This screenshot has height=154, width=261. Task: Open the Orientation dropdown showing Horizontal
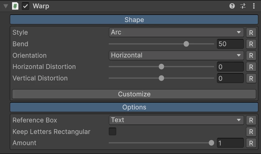(x=176, y=55)
